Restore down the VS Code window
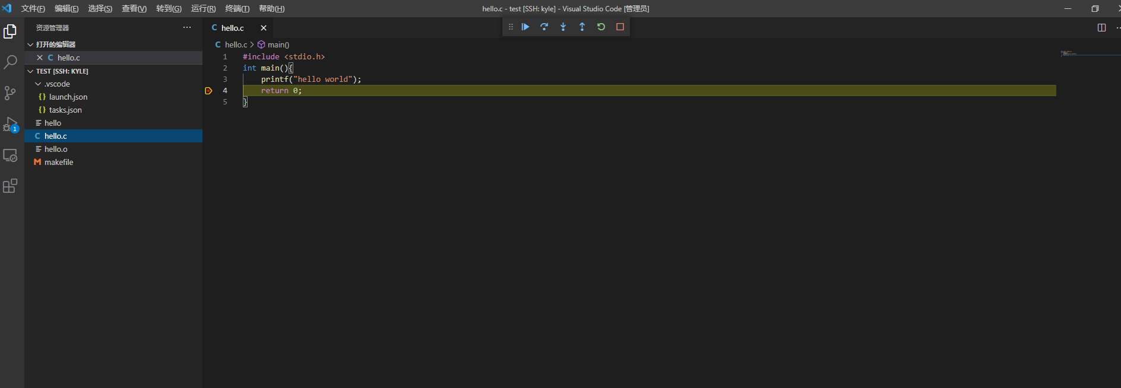This screenshot has width=1121, height=388. point(1095,8)
